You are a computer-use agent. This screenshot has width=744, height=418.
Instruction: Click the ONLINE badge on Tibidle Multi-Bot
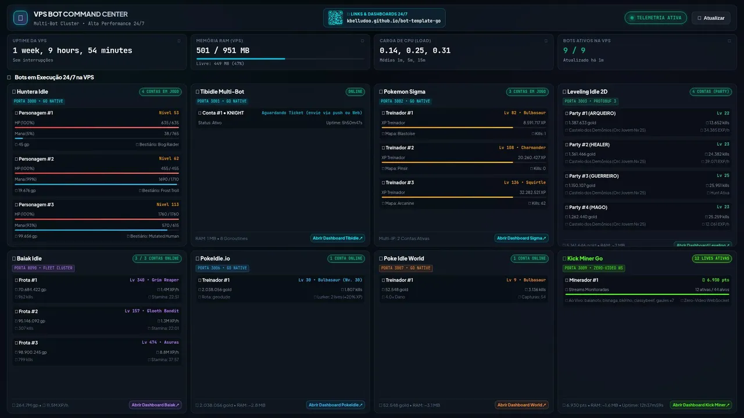pyautogui.click(x=355, y=92)
